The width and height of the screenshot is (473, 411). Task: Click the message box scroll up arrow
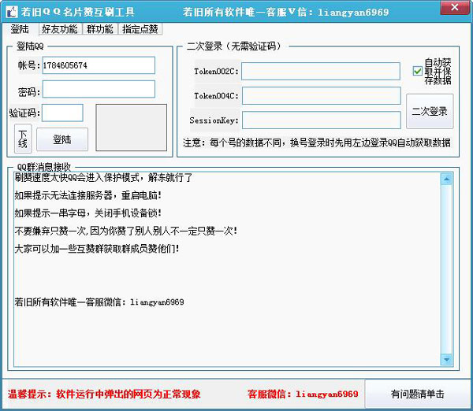pyautogui.click(x=446, y=180)
